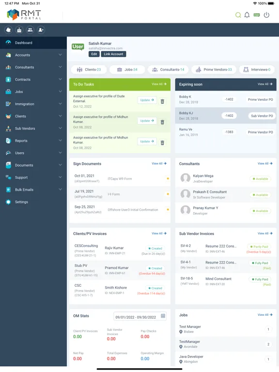
Task: Open the notifications bell
Action: (x=247, y=15)
